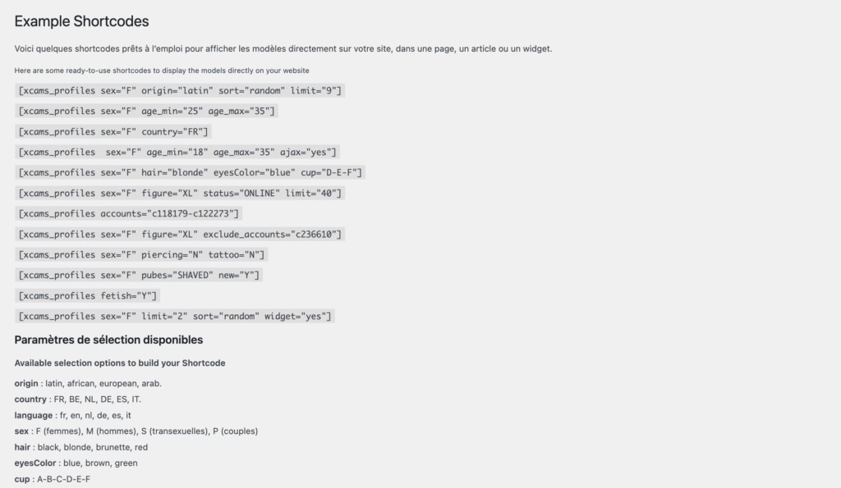Click the origin parameter line
The height and width of the screenshot is (488, 841).
88,384
